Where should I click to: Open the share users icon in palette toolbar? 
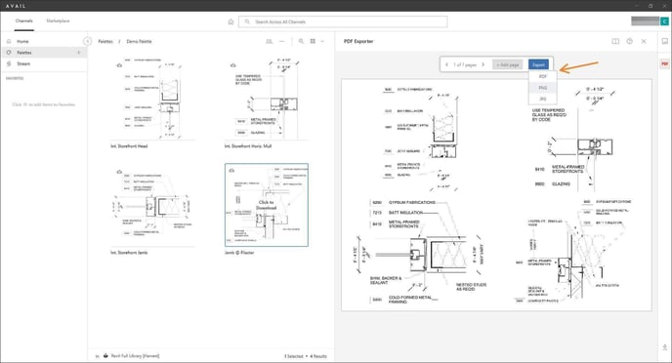point(270,42)
